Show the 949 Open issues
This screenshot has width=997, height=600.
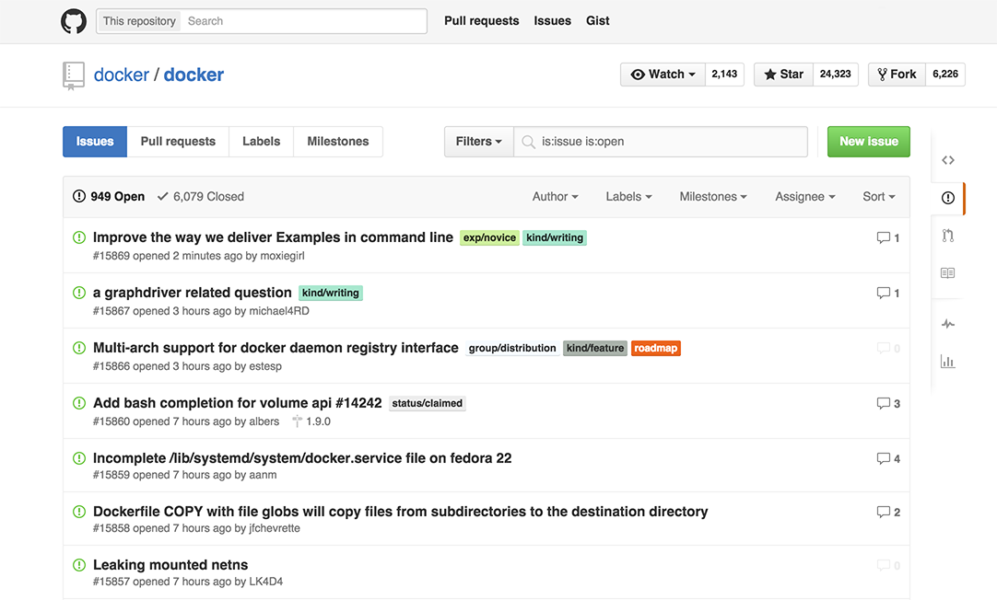point(109,196)
